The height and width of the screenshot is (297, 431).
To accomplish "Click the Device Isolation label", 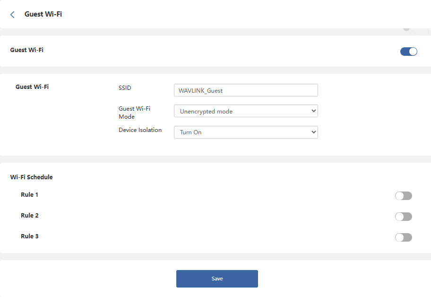I will point(140,130).
